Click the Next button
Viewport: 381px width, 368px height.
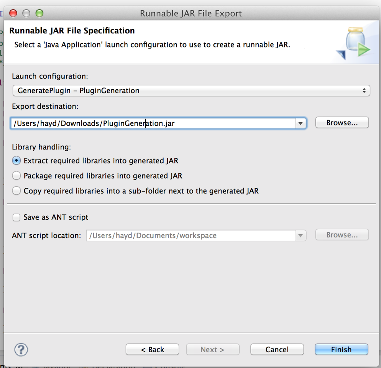(x=212, y=349)
